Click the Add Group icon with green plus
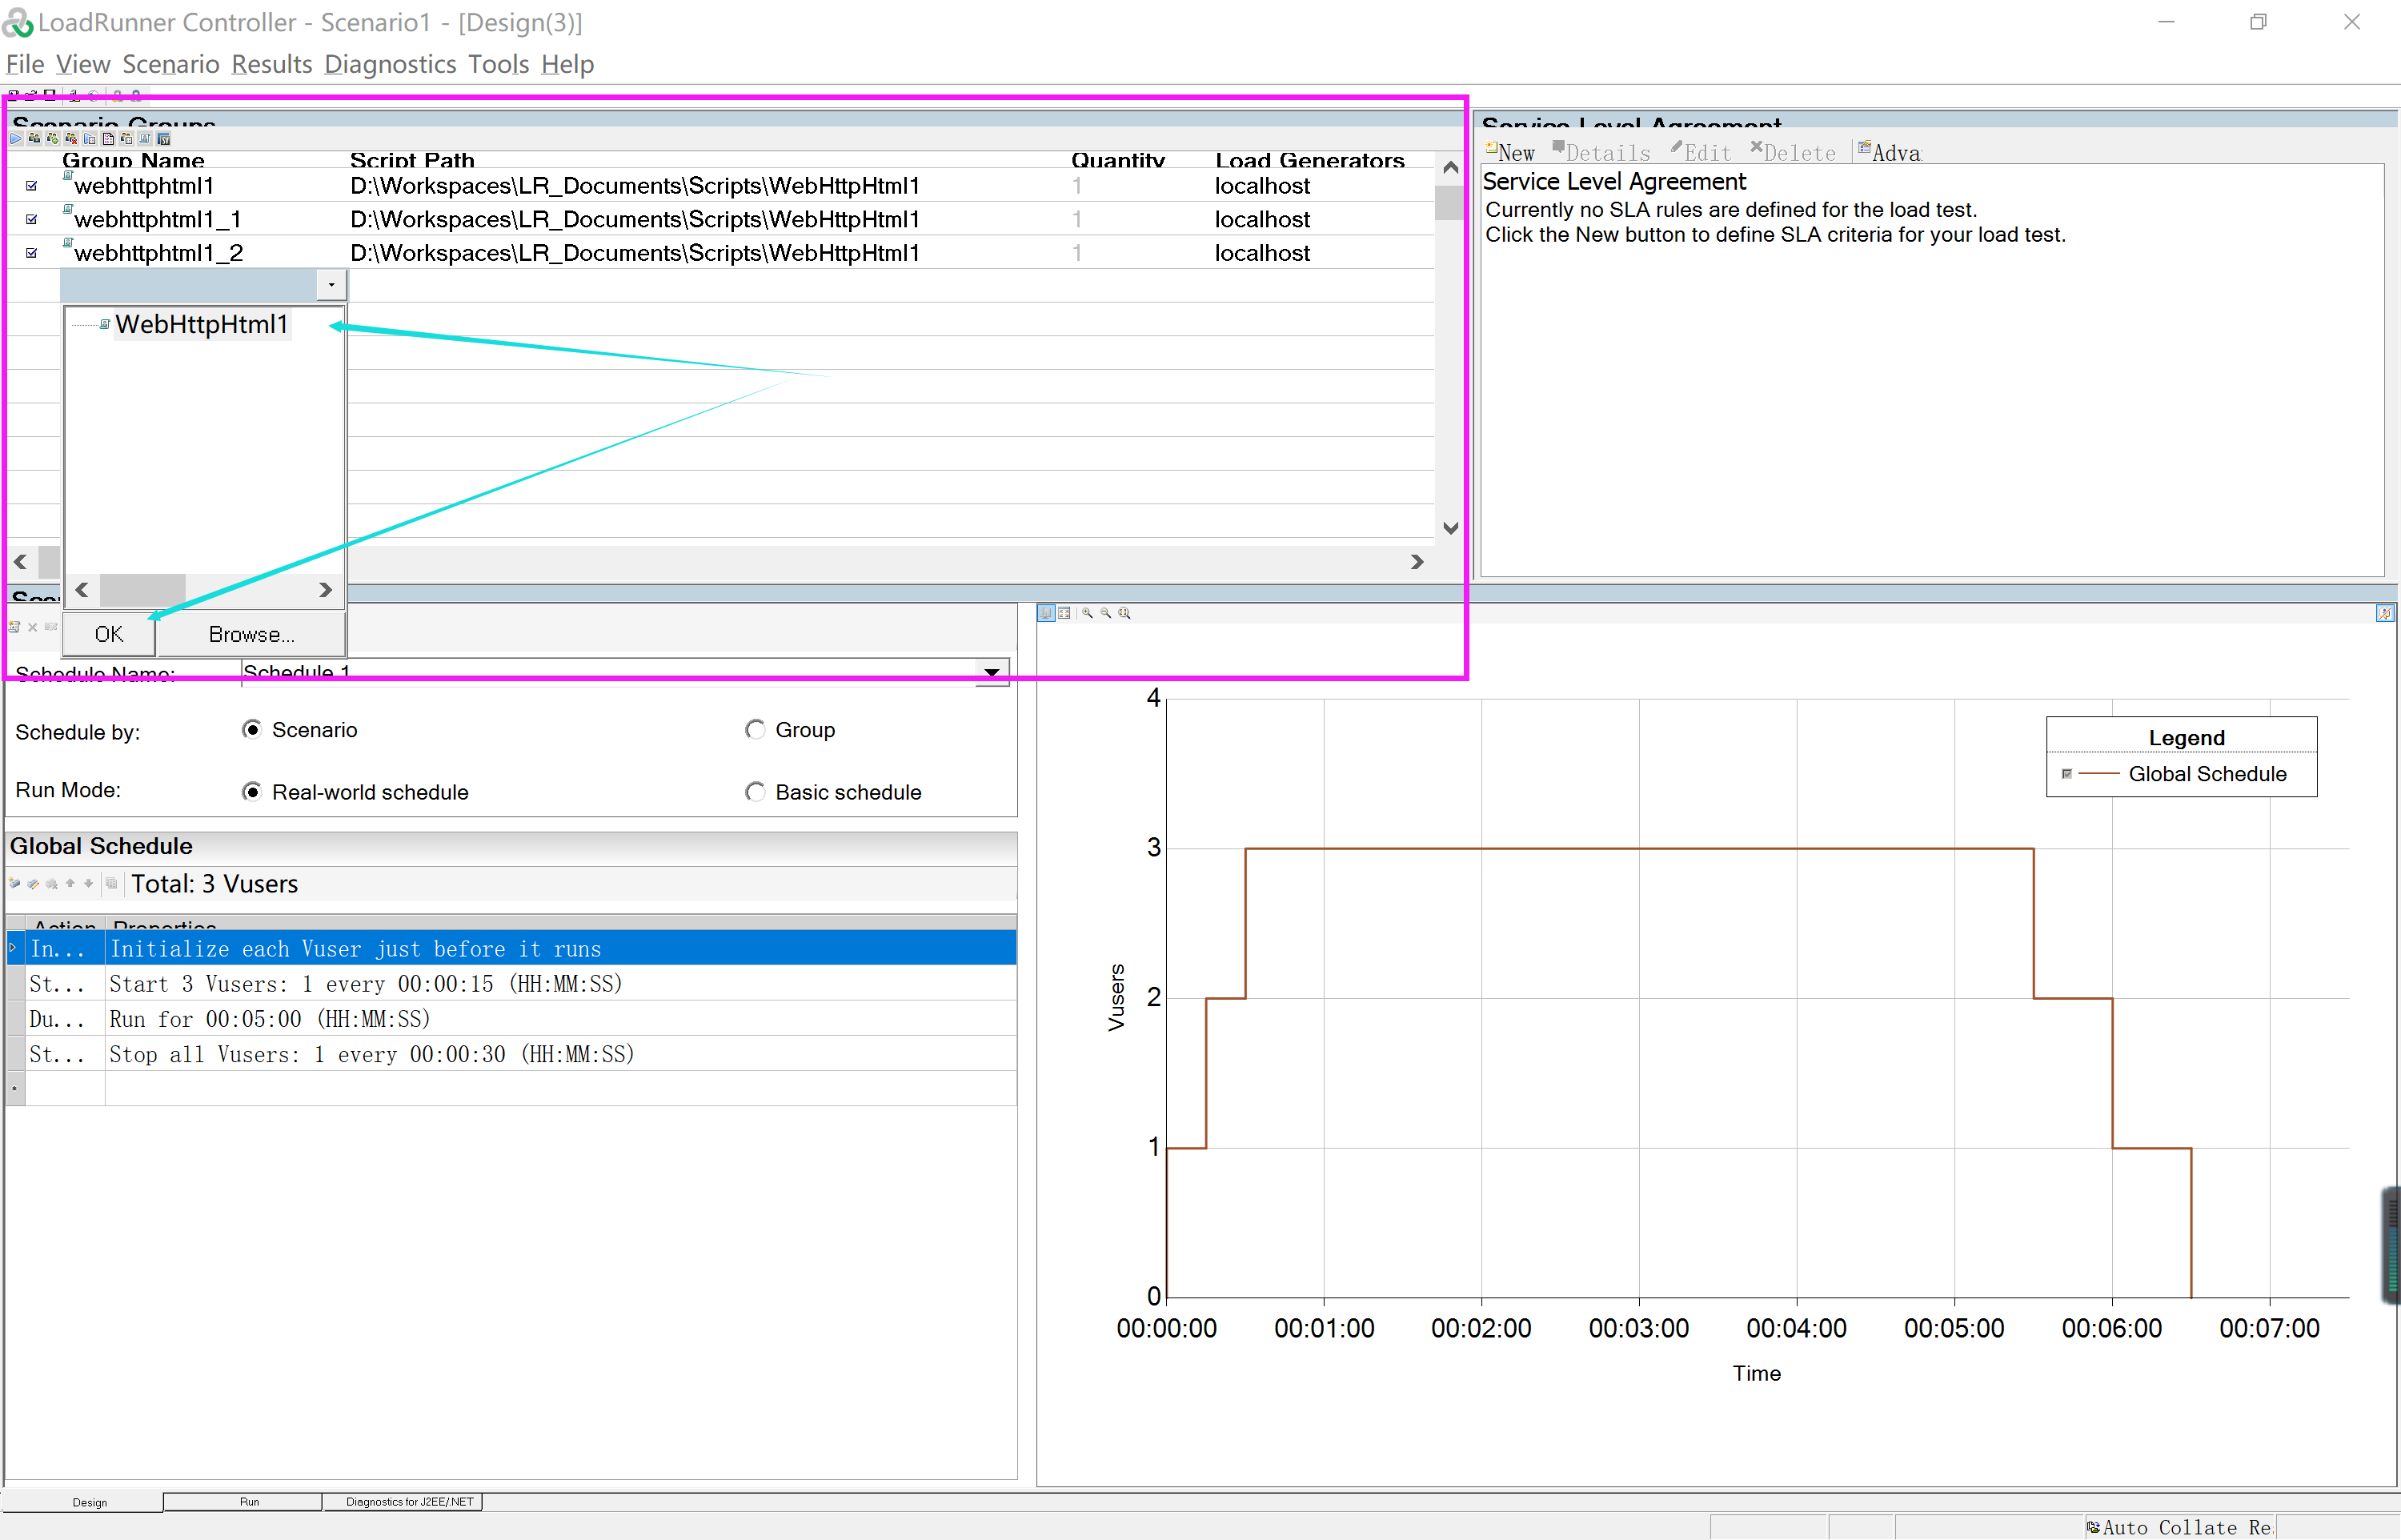The height and width of the screenshot is (1540, 2401). click(x=53, y=139)
